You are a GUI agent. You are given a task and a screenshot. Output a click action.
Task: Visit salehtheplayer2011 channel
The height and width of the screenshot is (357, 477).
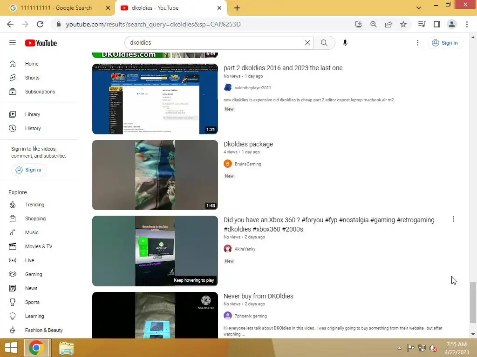click(252, 88)
